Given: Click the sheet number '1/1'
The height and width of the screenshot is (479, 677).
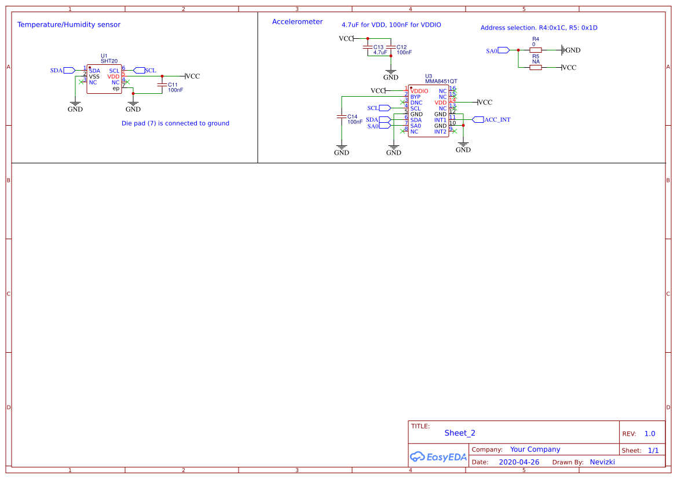Looking at the screenshot, I should [653, 451].
